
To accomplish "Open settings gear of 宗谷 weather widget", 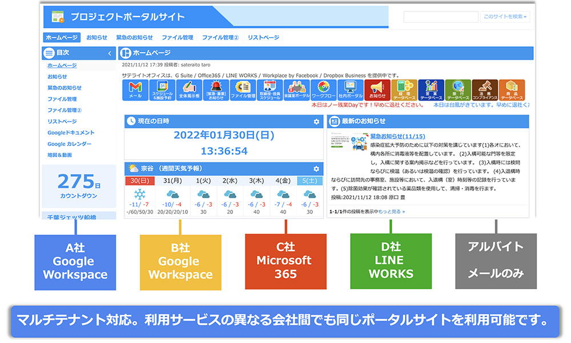I will [316, 169].
